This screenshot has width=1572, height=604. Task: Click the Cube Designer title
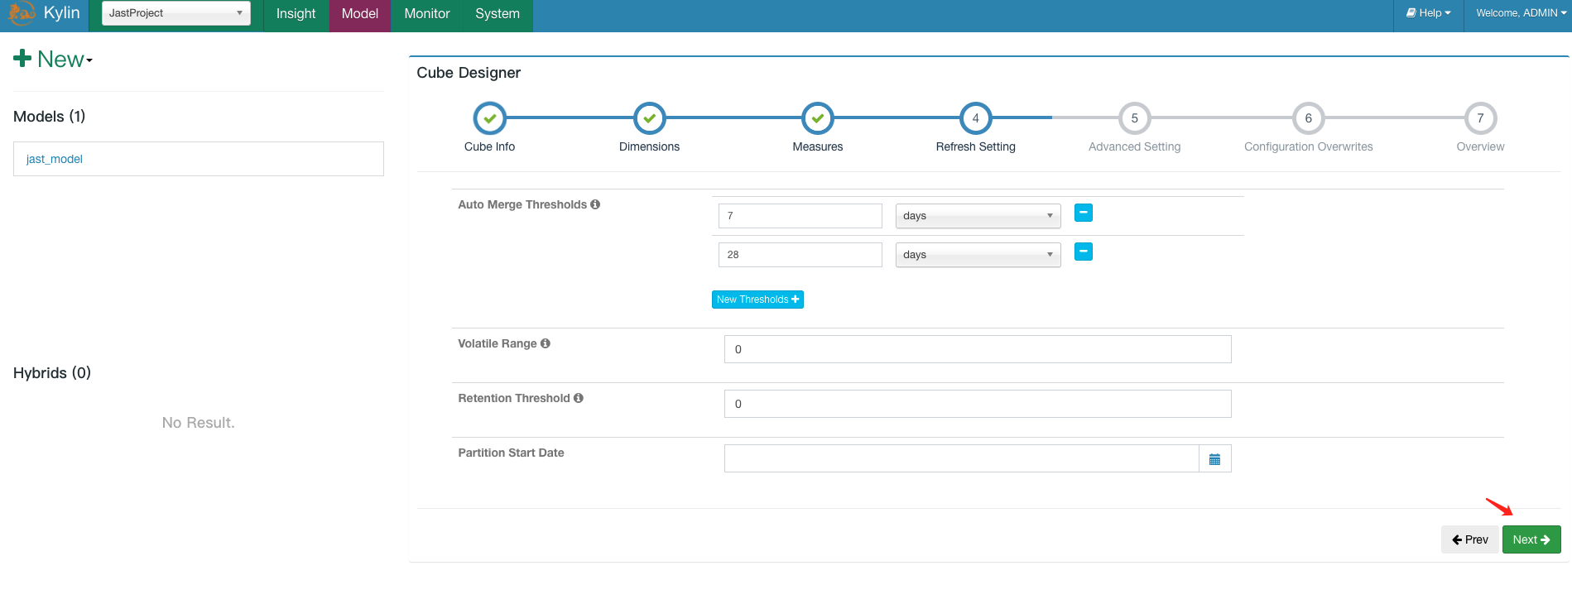469,73
